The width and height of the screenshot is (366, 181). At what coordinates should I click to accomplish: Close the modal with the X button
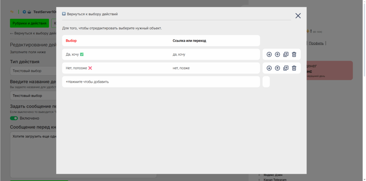[298, 16]
